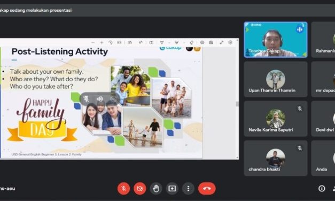This screenshot has width=335, height=201.
Task: Turn on the camera in the call bar
Action: point(140,188)
